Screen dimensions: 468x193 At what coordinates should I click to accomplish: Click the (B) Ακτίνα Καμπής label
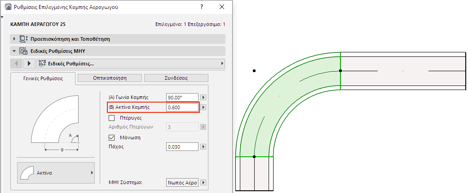click(129, 107)
